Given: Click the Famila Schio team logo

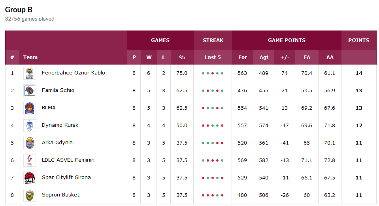Looking at the screenshot, I should 30,91.
